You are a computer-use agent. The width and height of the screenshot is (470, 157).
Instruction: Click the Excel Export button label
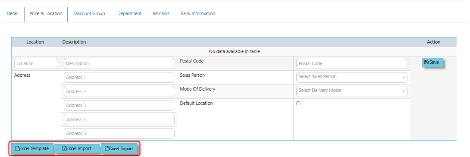click(121, 149)
